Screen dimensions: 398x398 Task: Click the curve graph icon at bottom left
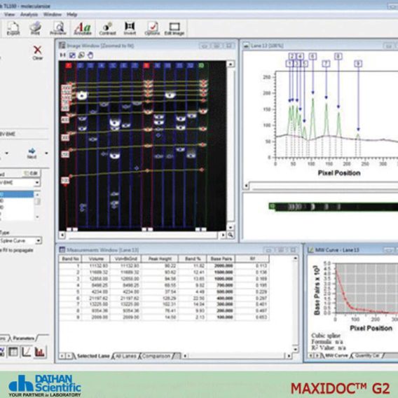tap(27, 352)
